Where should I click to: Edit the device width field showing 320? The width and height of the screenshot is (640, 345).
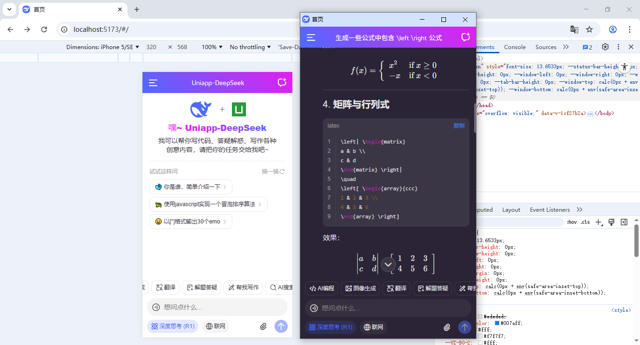click(x=151, y=47)
